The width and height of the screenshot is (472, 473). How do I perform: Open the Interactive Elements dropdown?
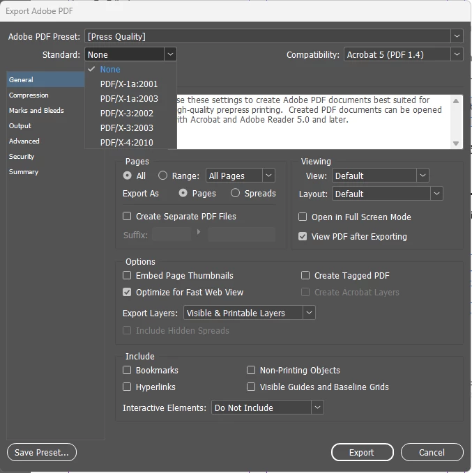point(268,408)
